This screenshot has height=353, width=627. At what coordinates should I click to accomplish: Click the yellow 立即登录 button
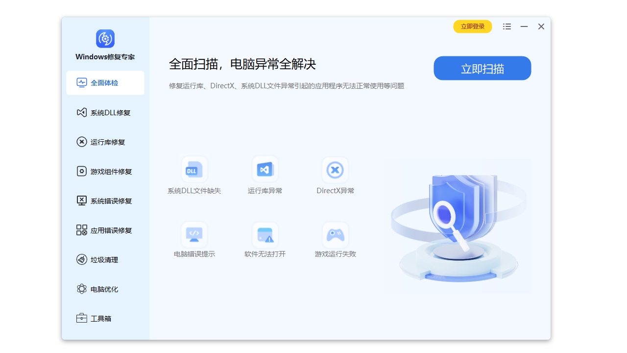pyautogui.click(x=472, y=26)
